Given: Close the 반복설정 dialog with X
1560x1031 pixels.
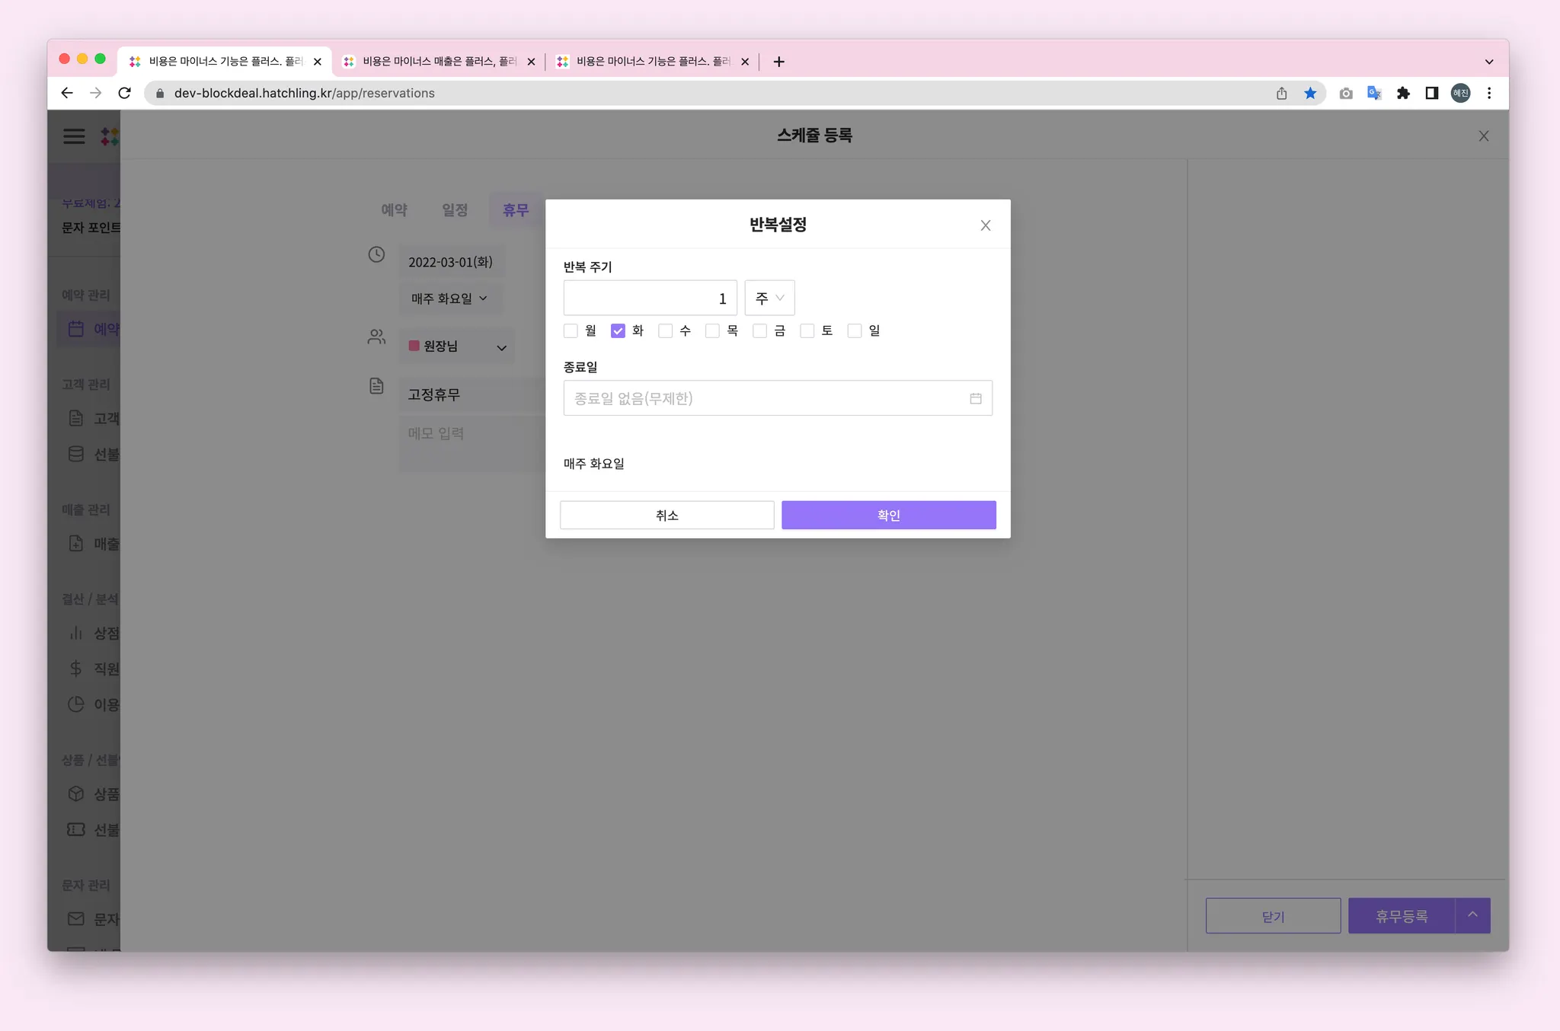Looking at the screenshot, I should 985,225.
